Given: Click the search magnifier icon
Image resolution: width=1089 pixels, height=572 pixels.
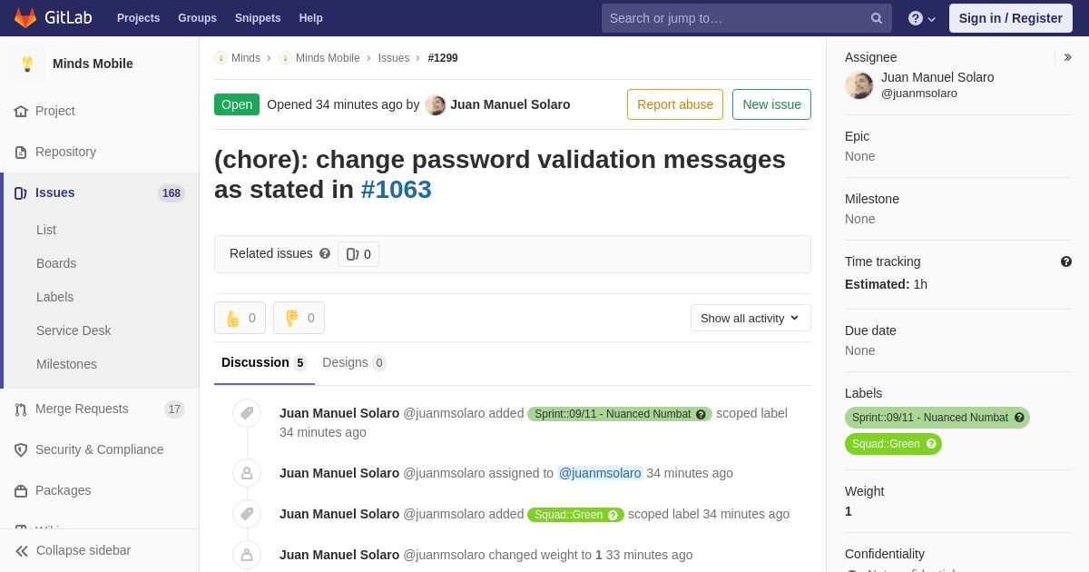Looking at the screenshot, I should click(x=877, y=18).
